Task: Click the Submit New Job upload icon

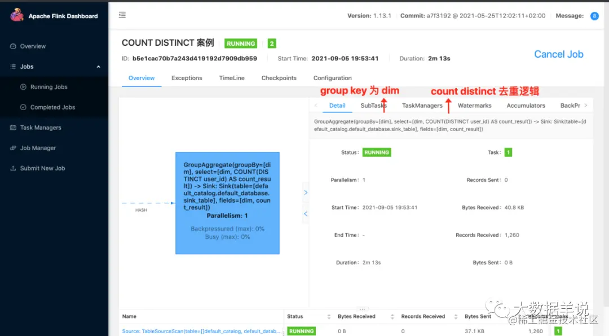Action: pyautogui.click(x=13, y=168)
